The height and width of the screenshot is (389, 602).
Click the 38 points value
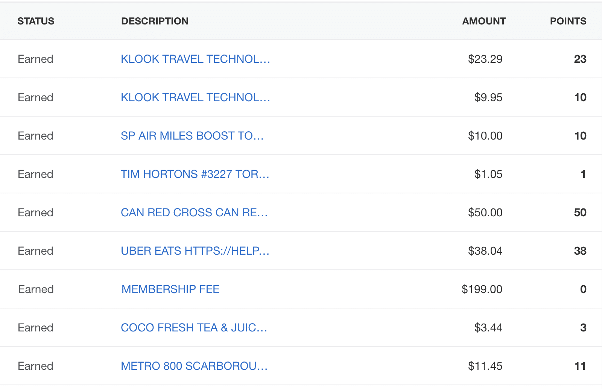coord(580,251)
